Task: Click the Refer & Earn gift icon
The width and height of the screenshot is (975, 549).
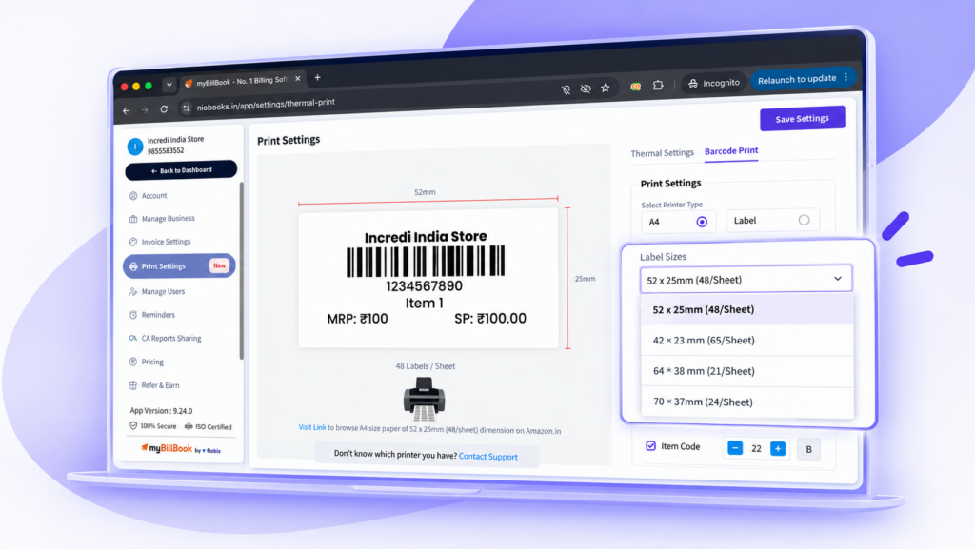Action: 133,385
